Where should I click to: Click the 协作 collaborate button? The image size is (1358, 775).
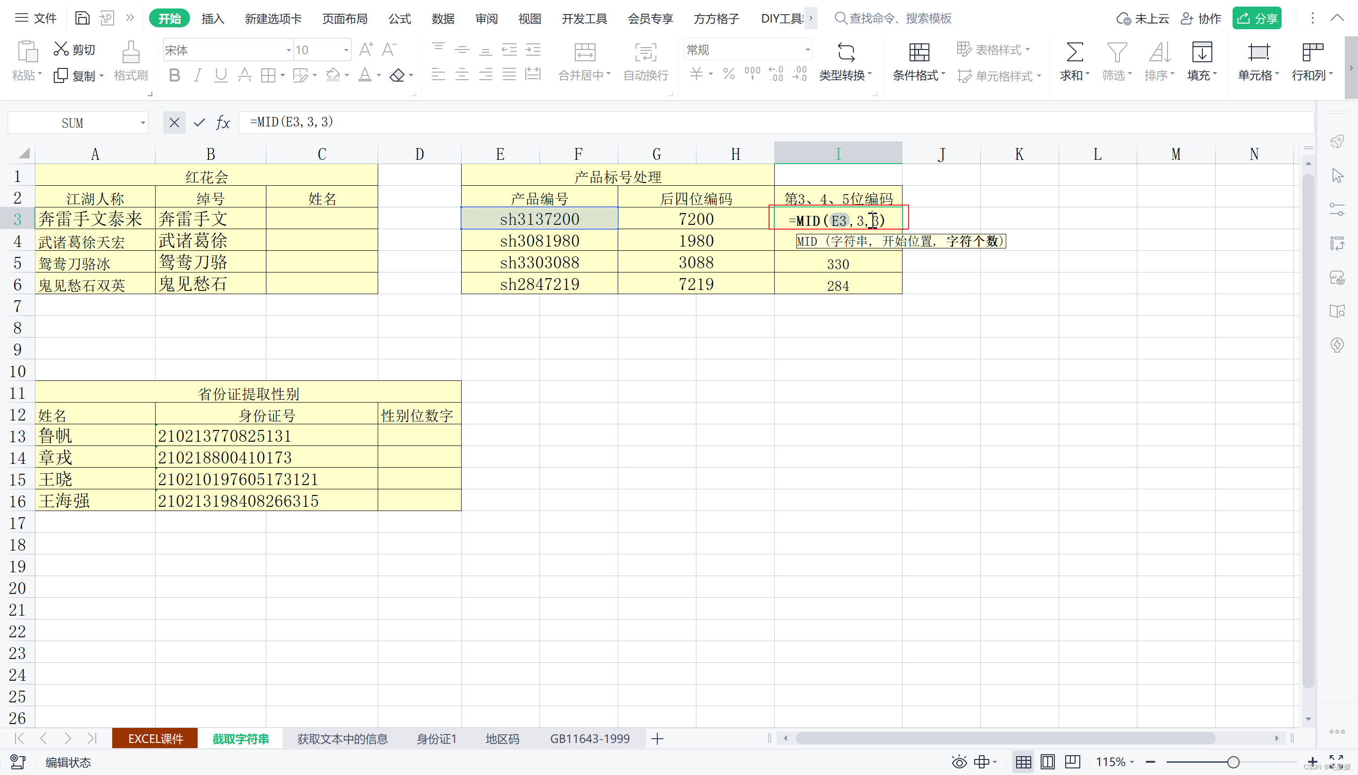[1201, 19]
